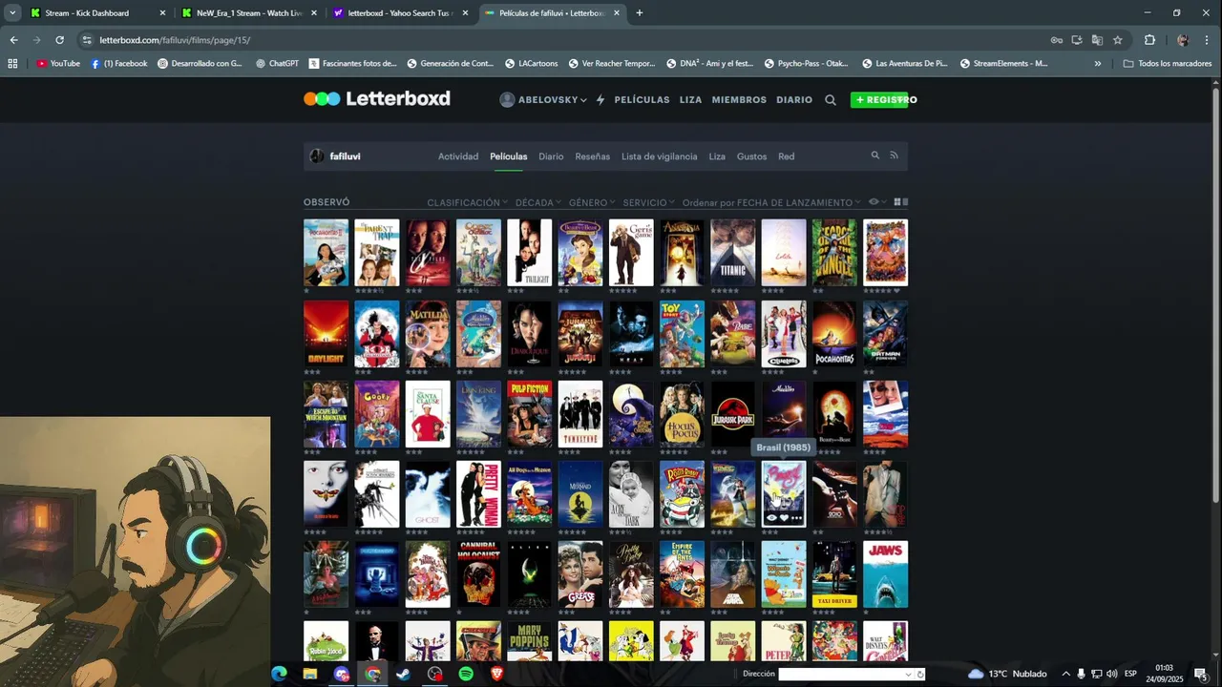Toggle watched eye icon on Brasil poster
Viewport: 1222px width, 687px height.
pos(771,517)
